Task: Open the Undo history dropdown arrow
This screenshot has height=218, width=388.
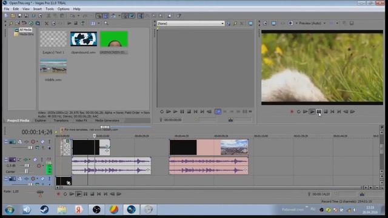Action: (x=78, y=16)
